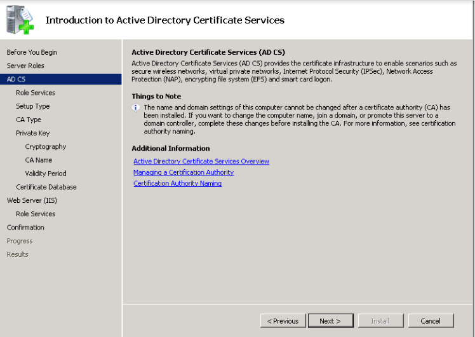Screen dimensions: 475x337
Task: Open Certification Authority Naming link
Action: click(178, 183)
